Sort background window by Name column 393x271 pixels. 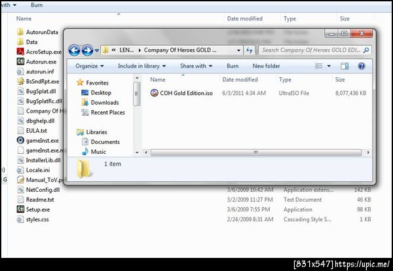[x=24, y=18]
